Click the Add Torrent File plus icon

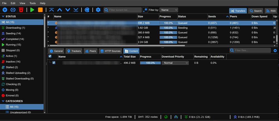pyautogui.click(x=5, y=10)
